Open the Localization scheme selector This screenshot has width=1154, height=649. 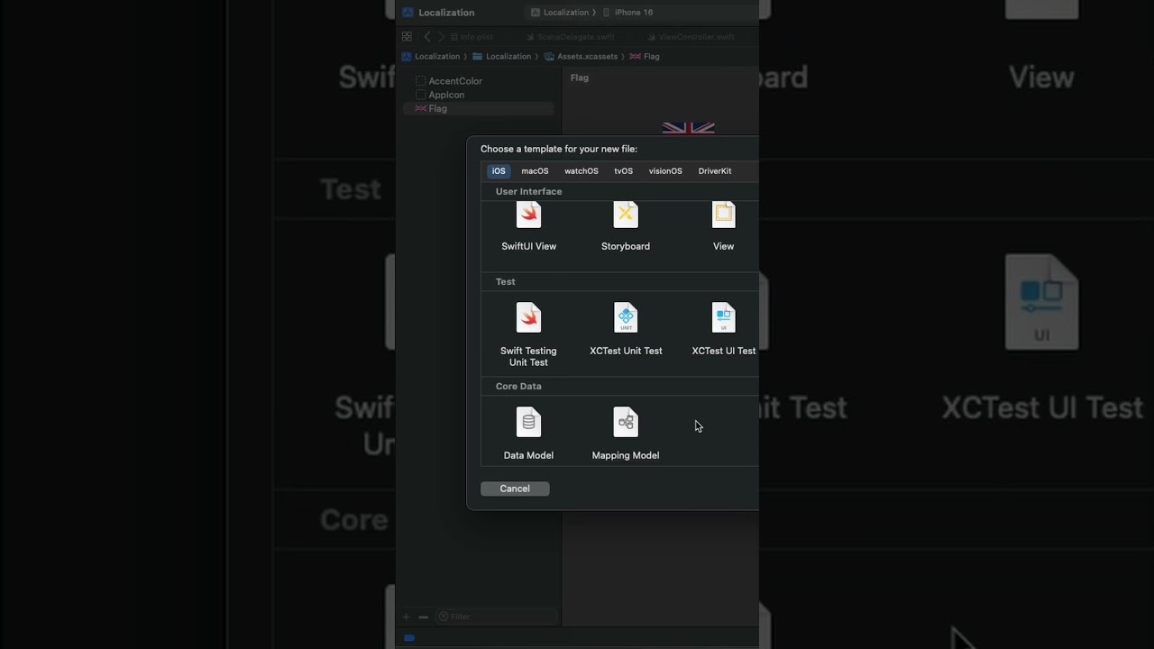click(x=560, y=13)
